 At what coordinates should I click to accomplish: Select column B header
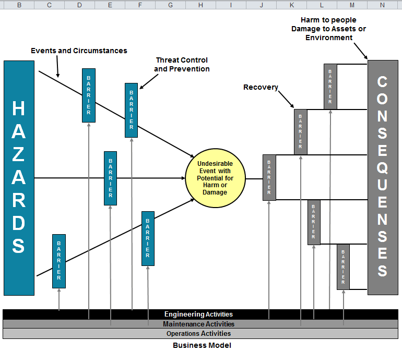pos(19,5)
